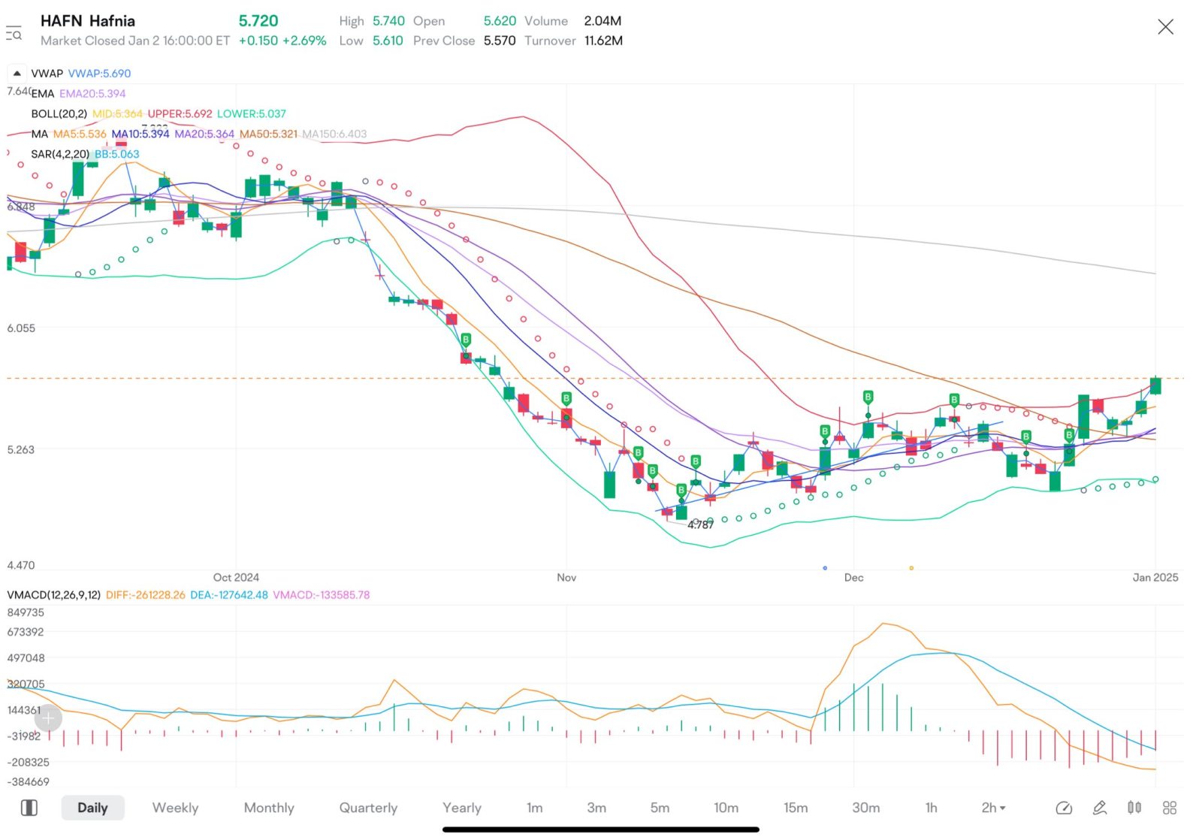The height and width of the screenshot is (840, 1202).
Task: Open the 2h interval dropdown
Action: pos(993,808)
